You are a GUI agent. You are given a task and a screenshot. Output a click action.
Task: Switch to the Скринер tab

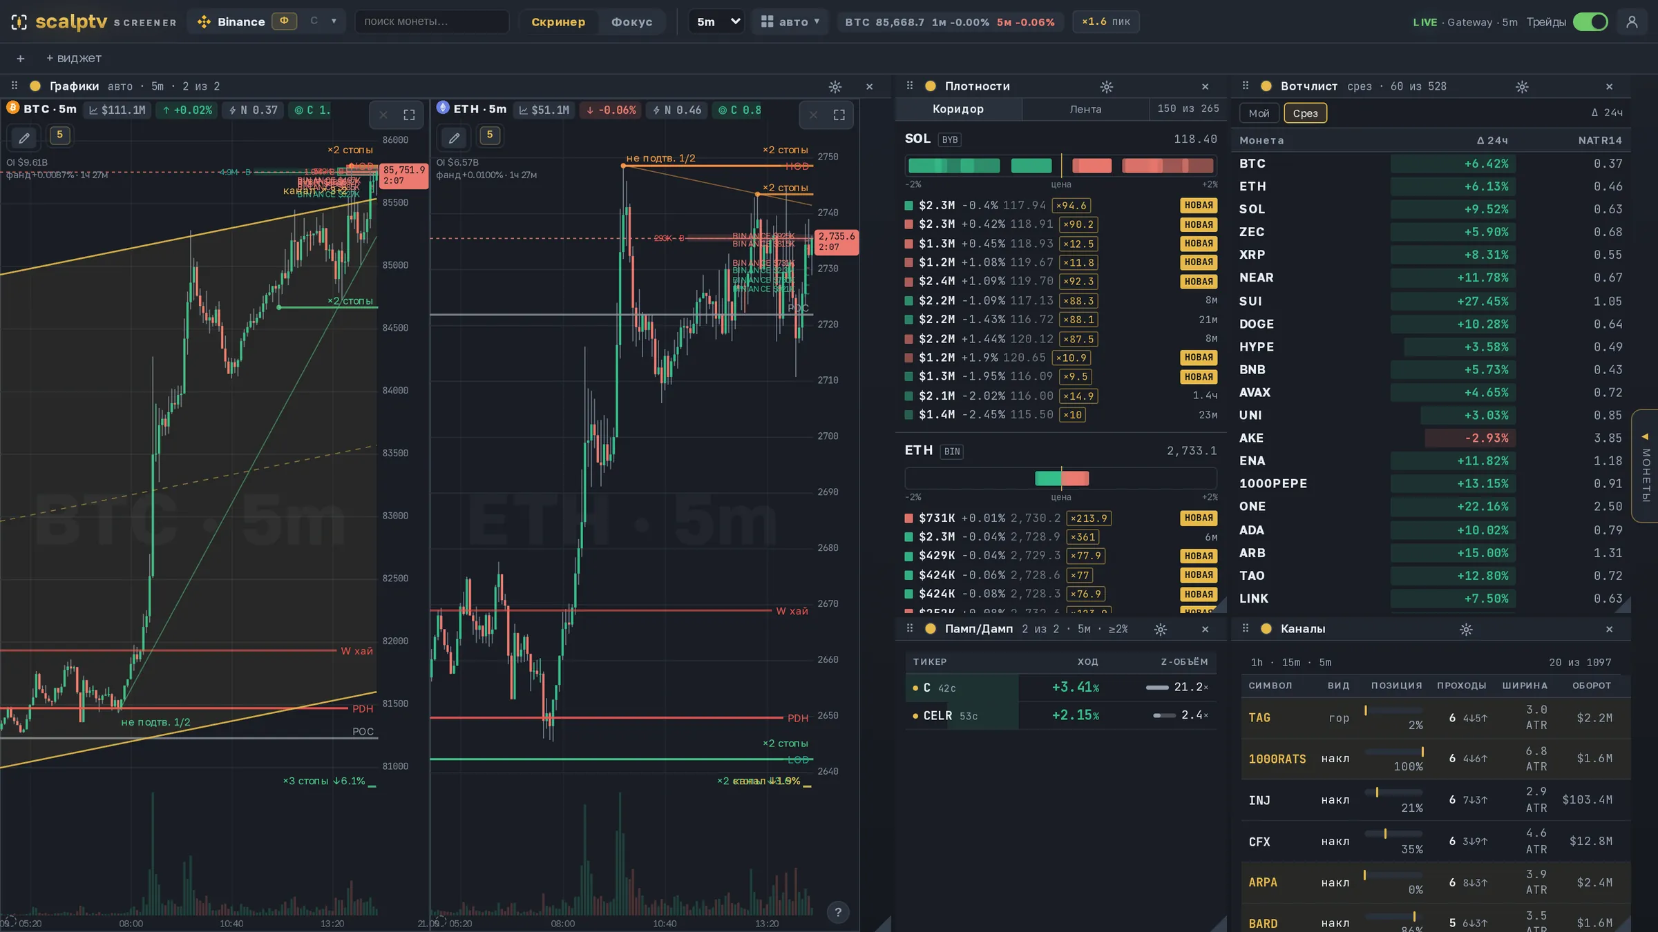(x=558, y=22)
